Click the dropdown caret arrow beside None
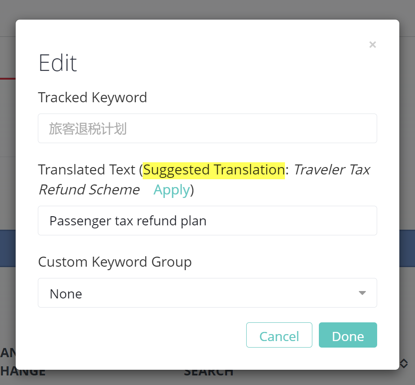Image resolution: width=415 pixels, height=385 pixels. point(362,293)
